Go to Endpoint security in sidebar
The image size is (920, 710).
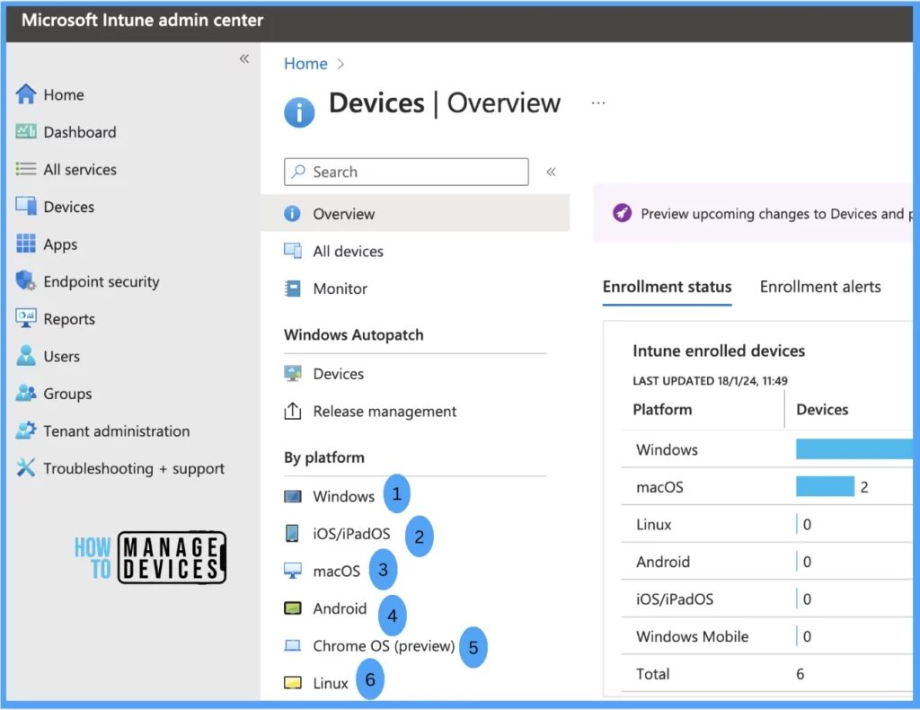click(102, 281)
